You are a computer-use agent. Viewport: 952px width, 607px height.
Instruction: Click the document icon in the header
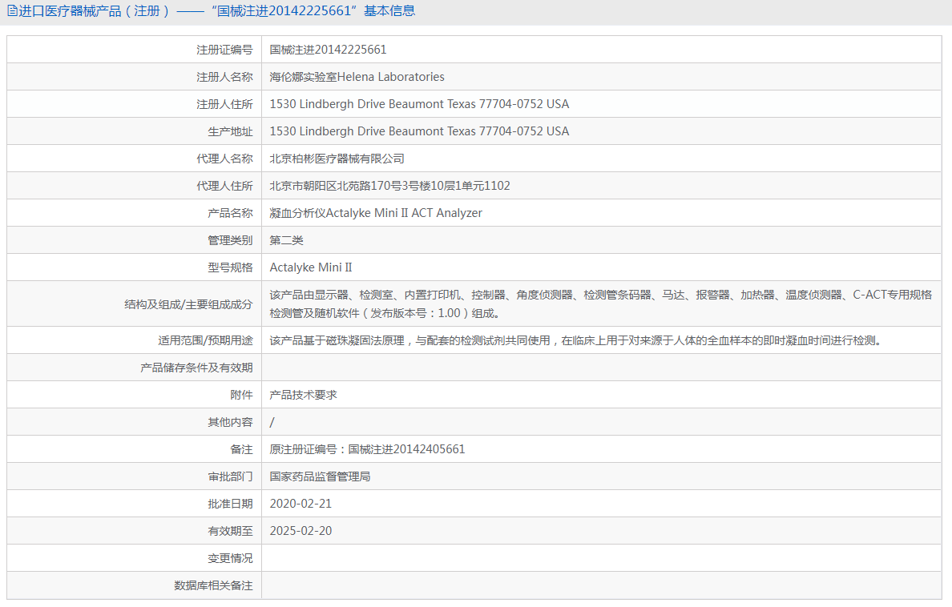(x=12, y=11)
